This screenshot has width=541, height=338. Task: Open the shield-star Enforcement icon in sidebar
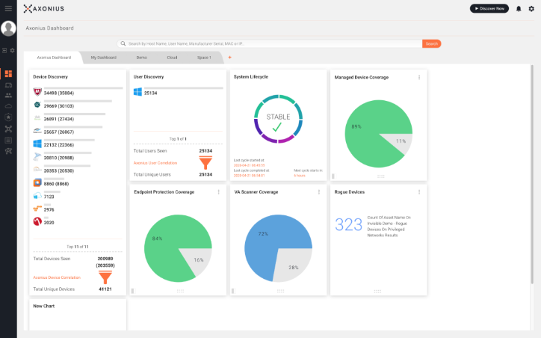(x=8, y=117)
